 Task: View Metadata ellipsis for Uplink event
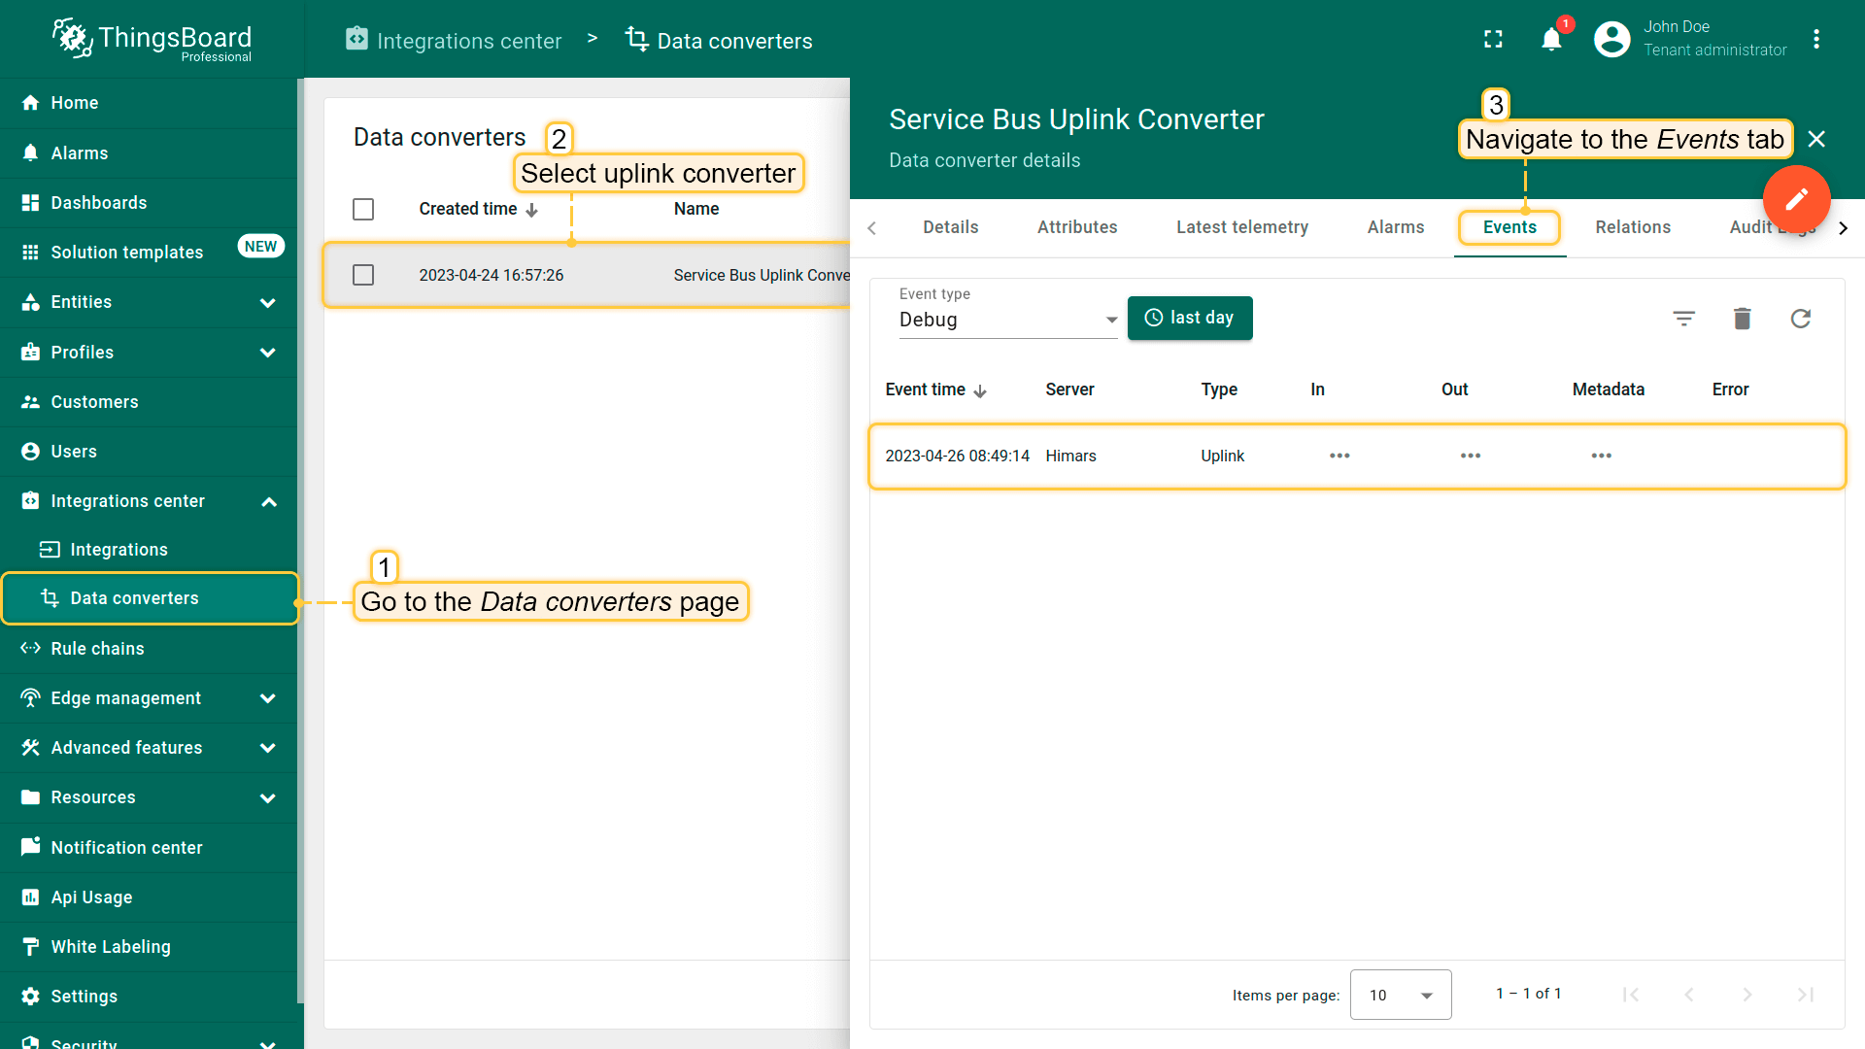pos(1601,456)
